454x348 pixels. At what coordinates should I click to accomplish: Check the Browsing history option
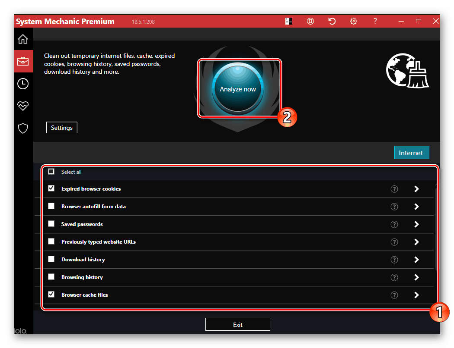coord(51,277)
